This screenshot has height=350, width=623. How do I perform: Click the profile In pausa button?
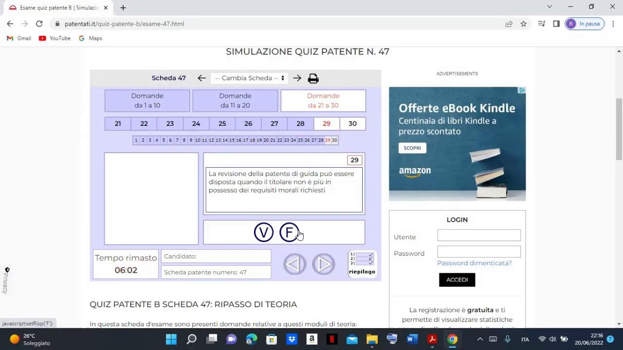tap(585, 23)
